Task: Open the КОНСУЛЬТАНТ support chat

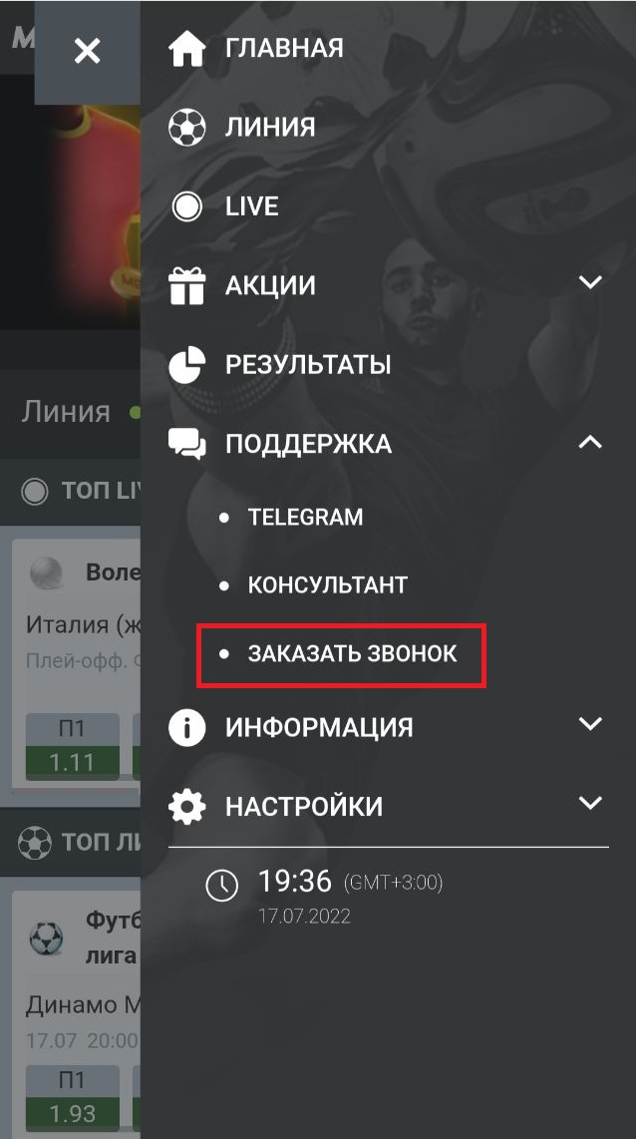Action: (327, 585)
